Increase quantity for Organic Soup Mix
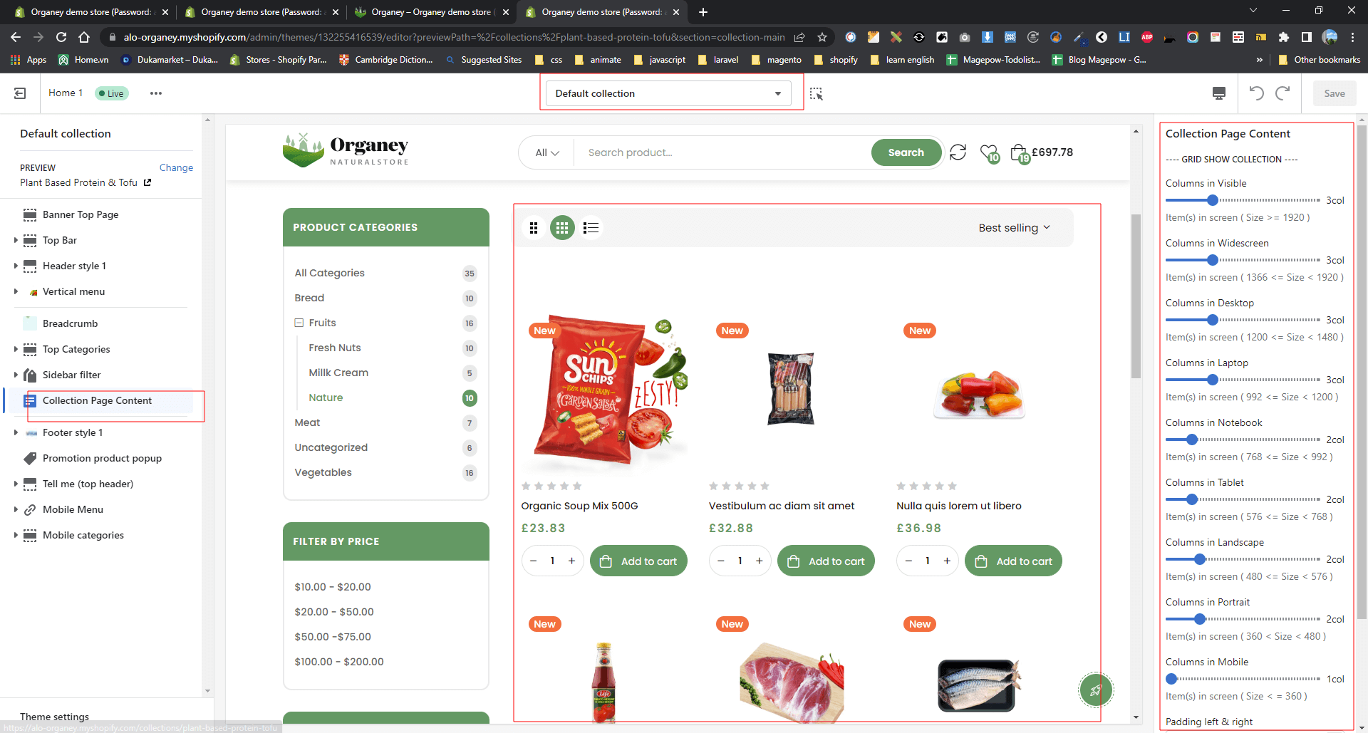 tap(571, 561)
